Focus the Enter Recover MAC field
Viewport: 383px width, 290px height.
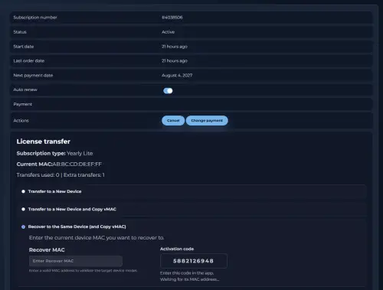(76, 261)
